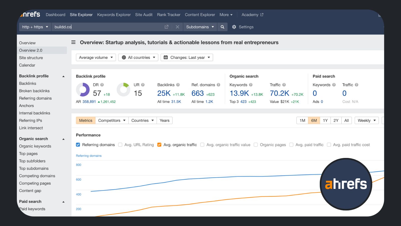Select the 6M time range
Viewport: 401px width, 226px height.
314,121
